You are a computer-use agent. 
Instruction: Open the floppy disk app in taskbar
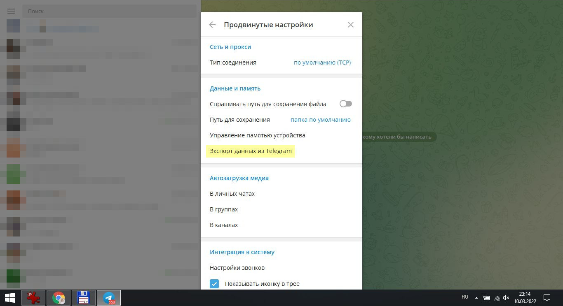(x=84, y=297)
